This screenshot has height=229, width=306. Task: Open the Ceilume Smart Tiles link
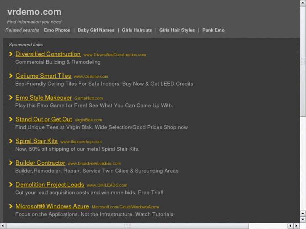pos(43,76)
